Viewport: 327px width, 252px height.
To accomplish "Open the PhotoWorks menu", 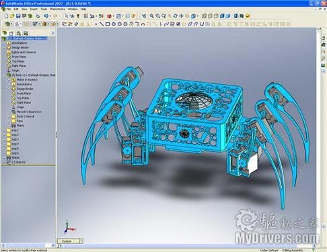I will click(57, 9).
